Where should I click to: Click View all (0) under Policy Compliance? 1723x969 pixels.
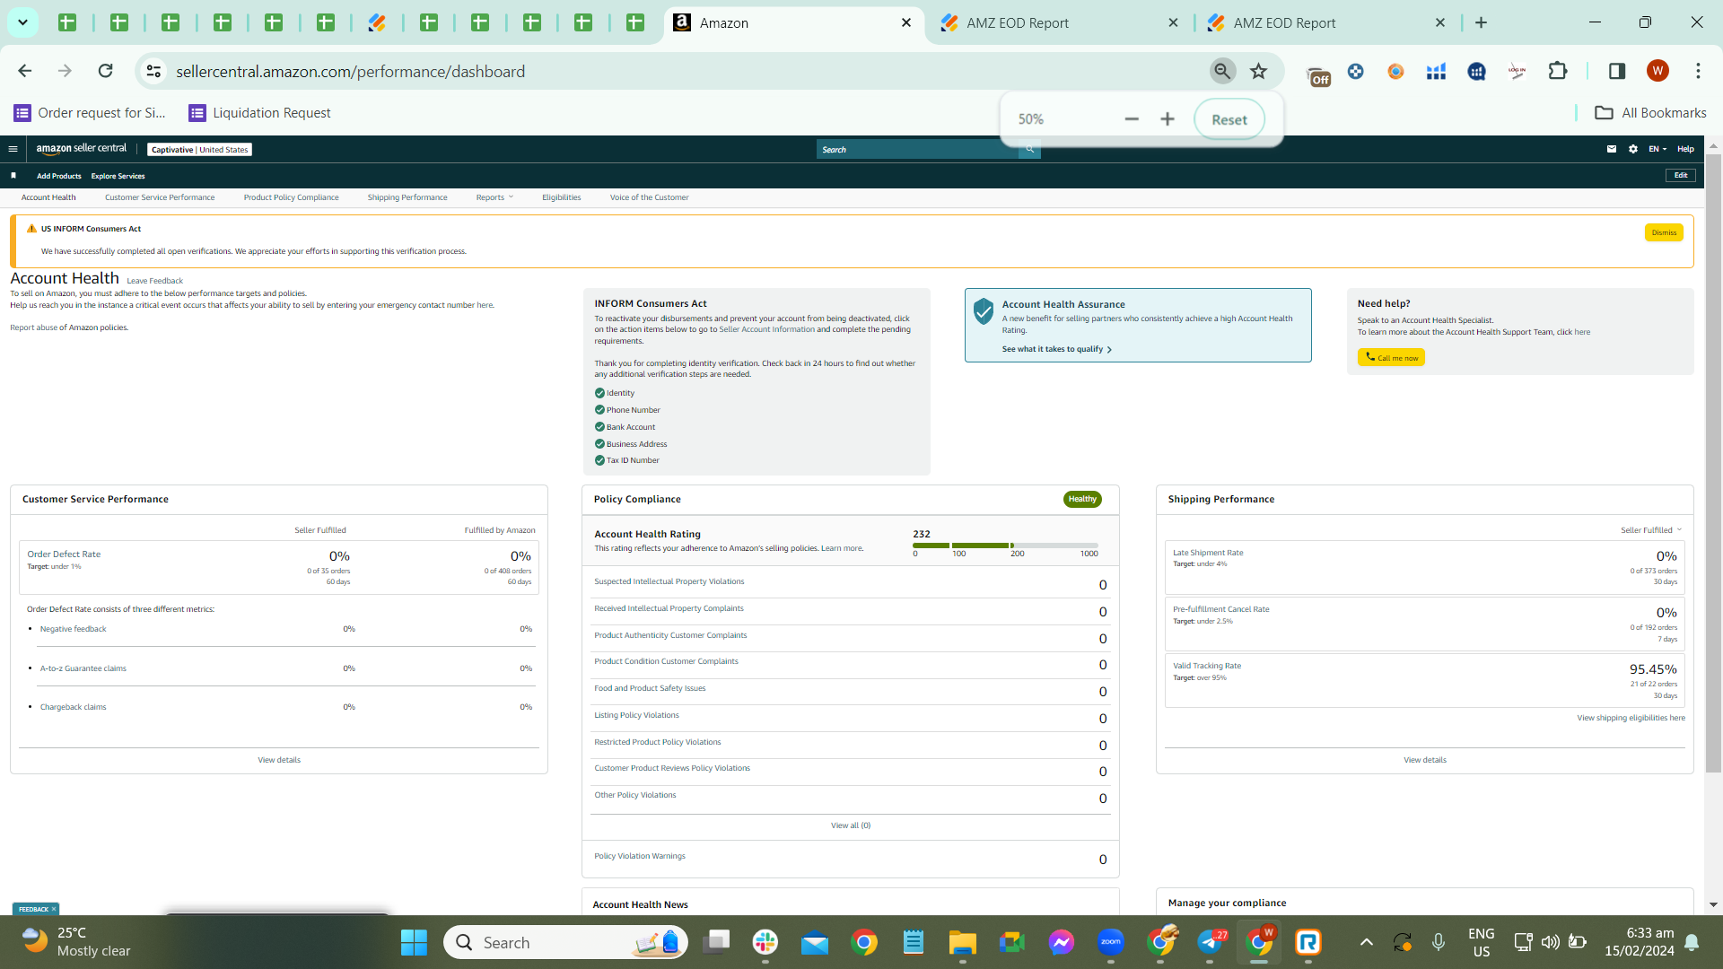pos(851,825)
